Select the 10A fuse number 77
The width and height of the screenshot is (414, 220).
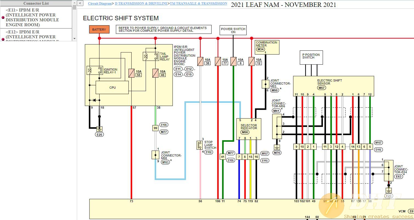click(x=218, y=61)
